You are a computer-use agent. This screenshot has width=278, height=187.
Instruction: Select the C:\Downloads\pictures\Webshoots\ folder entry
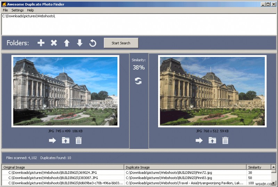click(28, 16)
